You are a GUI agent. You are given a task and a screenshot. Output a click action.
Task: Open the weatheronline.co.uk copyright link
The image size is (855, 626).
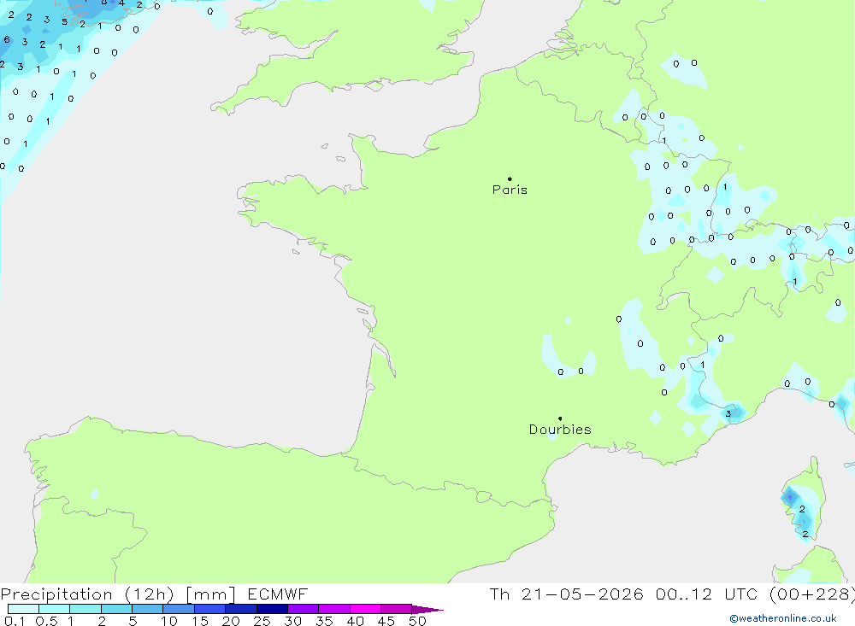point(783,618)
